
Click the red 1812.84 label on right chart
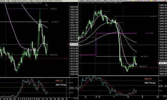(x=154, y=68)
